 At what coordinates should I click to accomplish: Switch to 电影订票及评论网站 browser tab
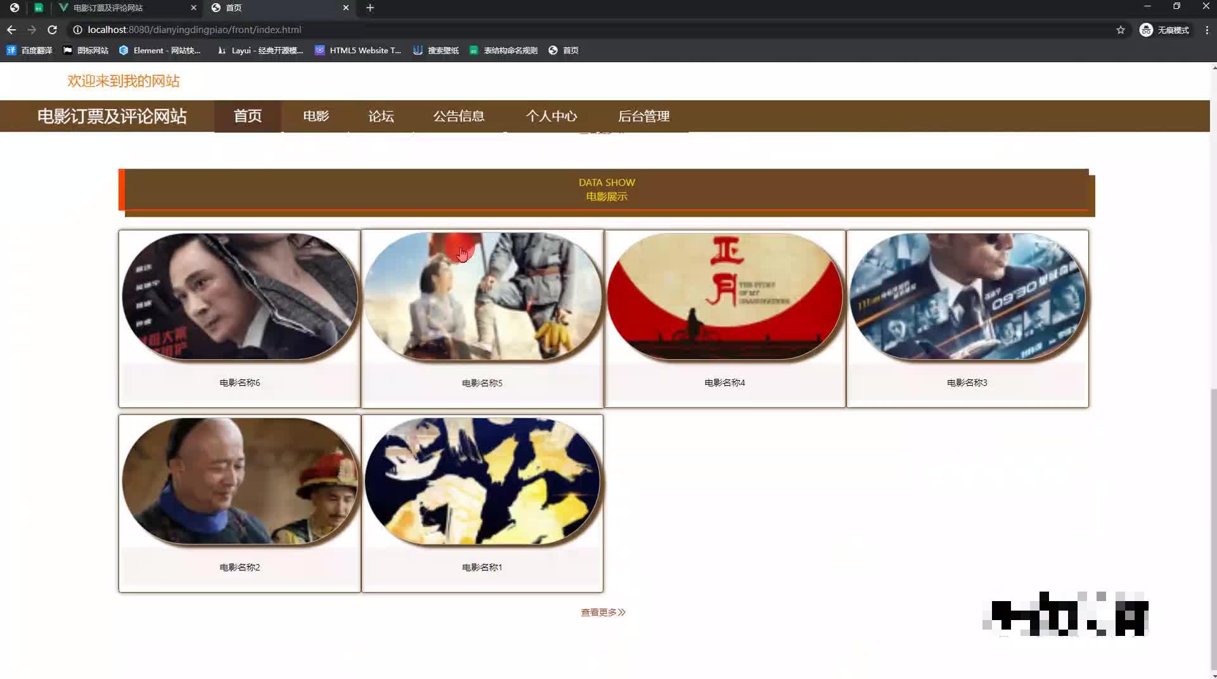click(127, 8)
